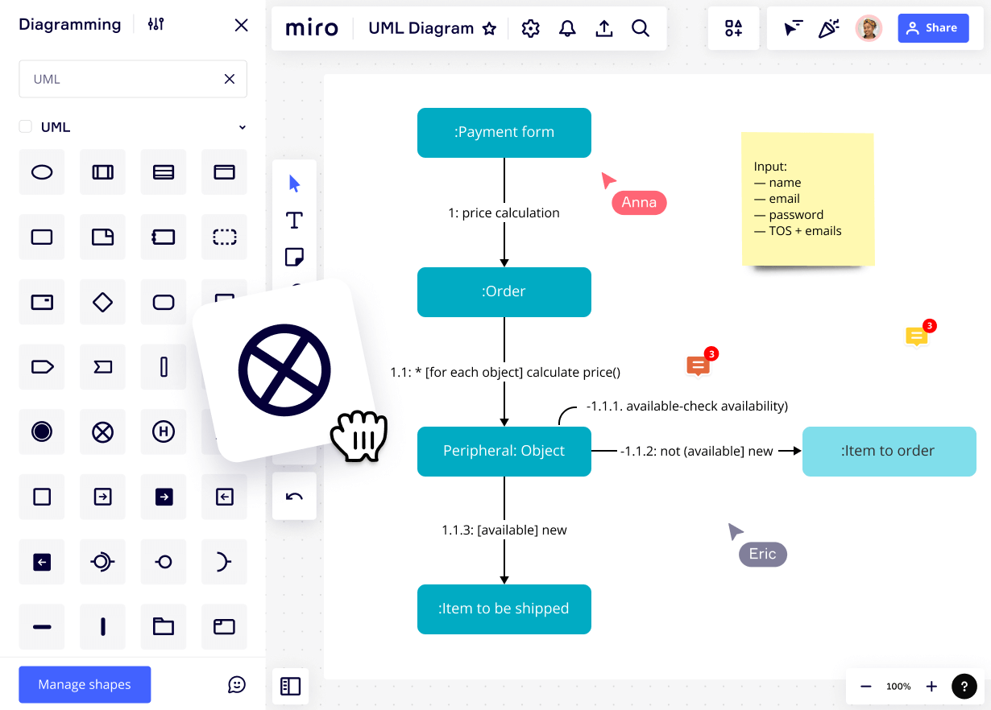Select the Text tool on the canvas toolbar

[294, 220]
